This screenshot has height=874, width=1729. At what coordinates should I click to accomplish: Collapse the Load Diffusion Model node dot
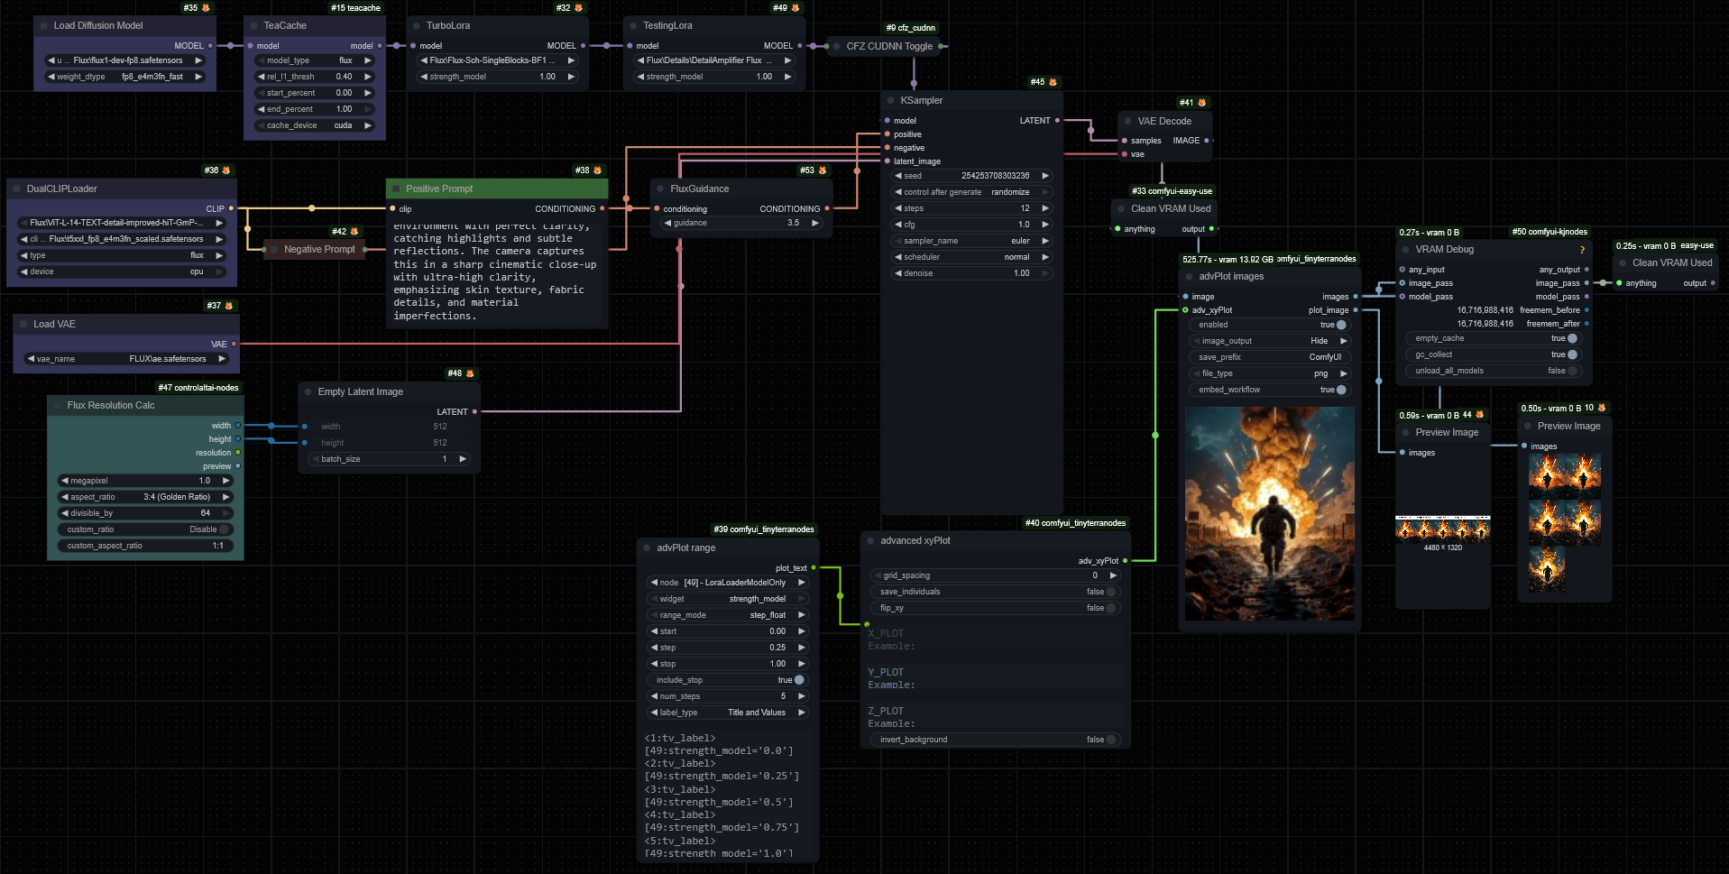pyautogui.click(x=43, y=26)
